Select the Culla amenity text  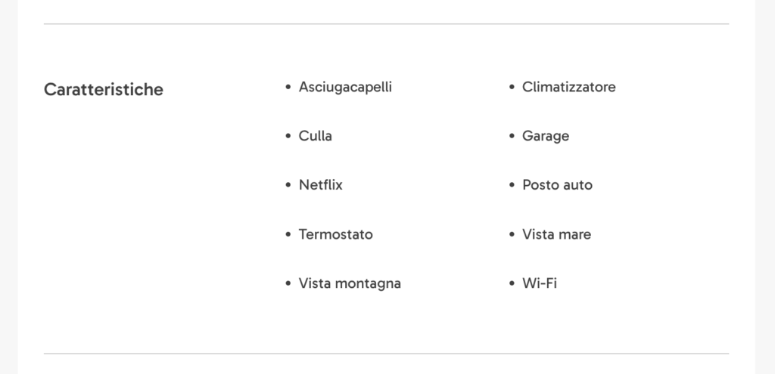coord(316,136)
